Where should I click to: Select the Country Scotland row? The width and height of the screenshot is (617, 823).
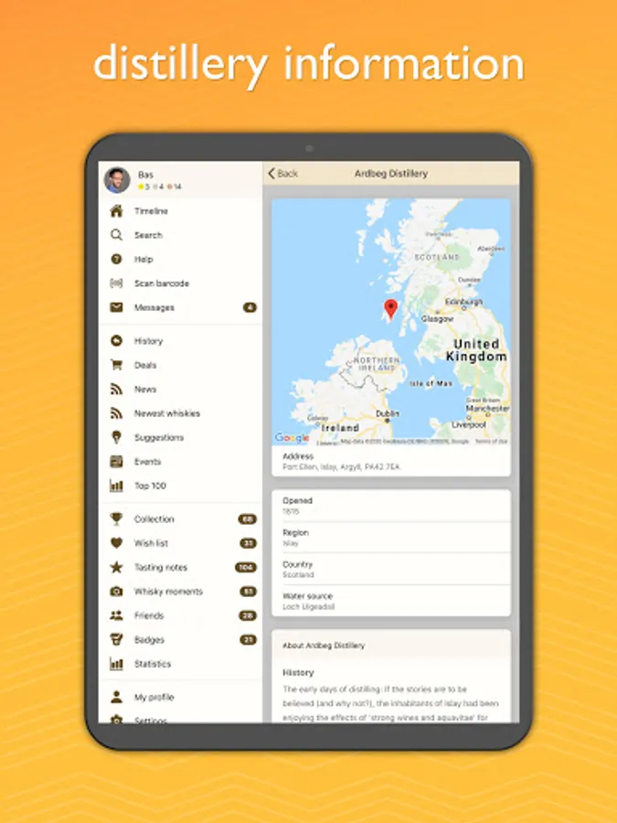coord(391,569)
